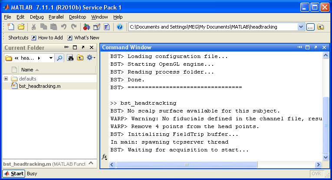Go up one folder level in toolbar
This screenshot has height=180, width=332.
click(x=321, y=27)
